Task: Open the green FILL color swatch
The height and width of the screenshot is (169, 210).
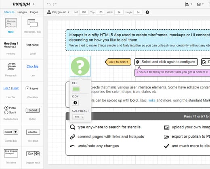Action: [x=76, y=89]
